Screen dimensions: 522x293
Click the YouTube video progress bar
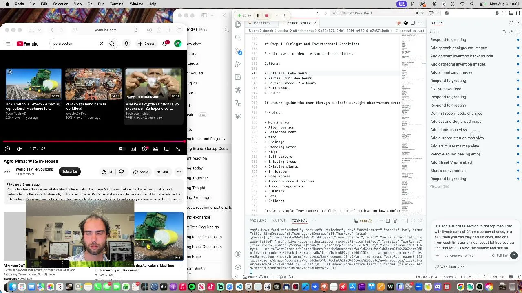coord(93,142)
